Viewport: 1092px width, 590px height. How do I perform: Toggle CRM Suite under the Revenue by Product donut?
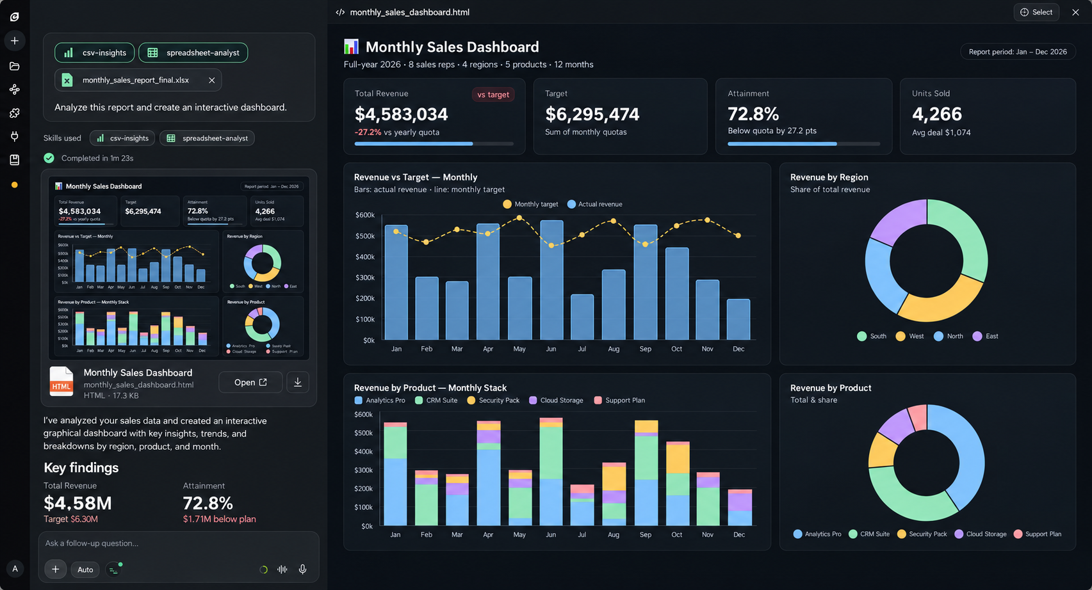click(869, 534)
